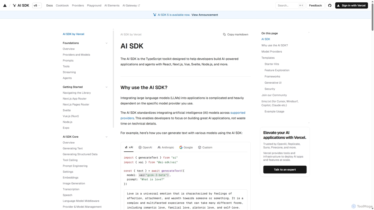The width and height of the screenshot is (374, 210).
Task: Open the Docs nav item
Action: pyautogui.click(x=49, y=6)
